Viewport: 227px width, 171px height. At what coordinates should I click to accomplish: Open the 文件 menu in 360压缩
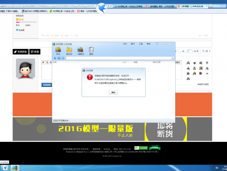[125, 44]
